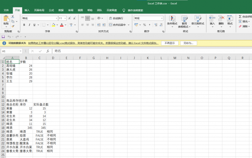Align cell text left
Image resolution: width=252 pixels, height=158 pixels.
[x=82, y=25]
